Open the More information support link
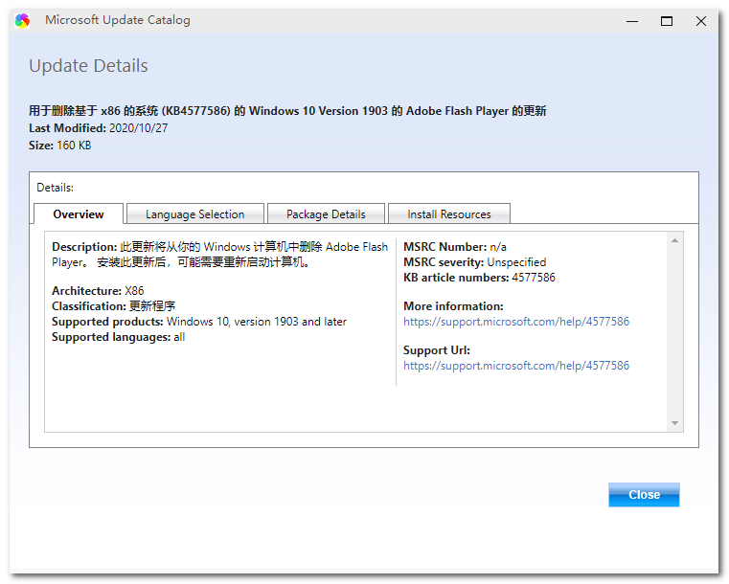 click(516, 322)
